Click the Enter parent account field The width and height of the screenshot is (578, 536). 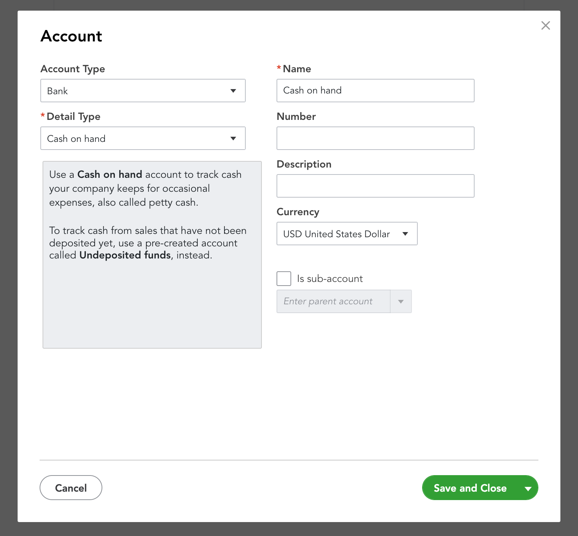(x=333, y=301)
